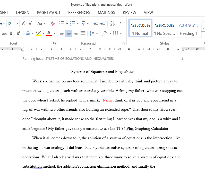The image size is (205, 171).
Task: Open the Multilevel List dropdown arrow
Action: point(88,24)
